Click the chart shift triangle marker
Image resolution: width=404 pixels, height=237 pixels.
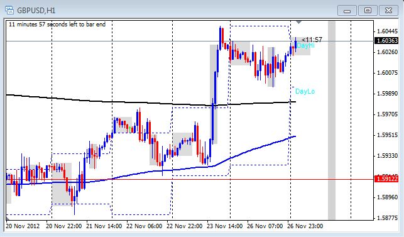[298, 23]
